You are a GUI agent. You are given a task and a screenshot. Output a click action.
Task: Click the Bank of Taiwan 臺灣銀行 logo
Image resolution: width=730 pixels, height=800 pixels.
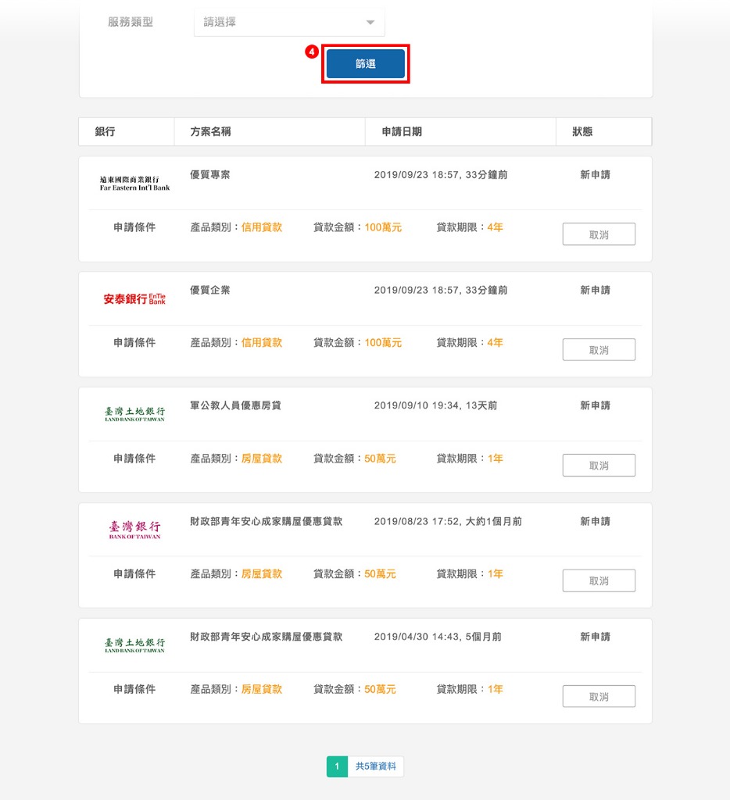tap(134, 530)
